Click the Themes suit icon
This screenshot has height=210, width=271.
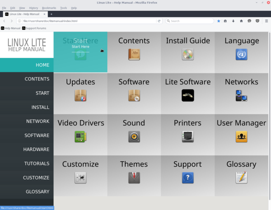pos(134,177)
